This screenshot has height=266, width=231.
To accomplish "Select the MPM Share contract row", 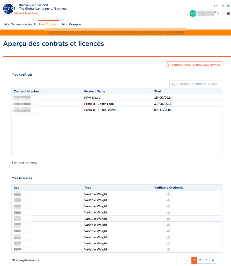I will pos(117,98).
